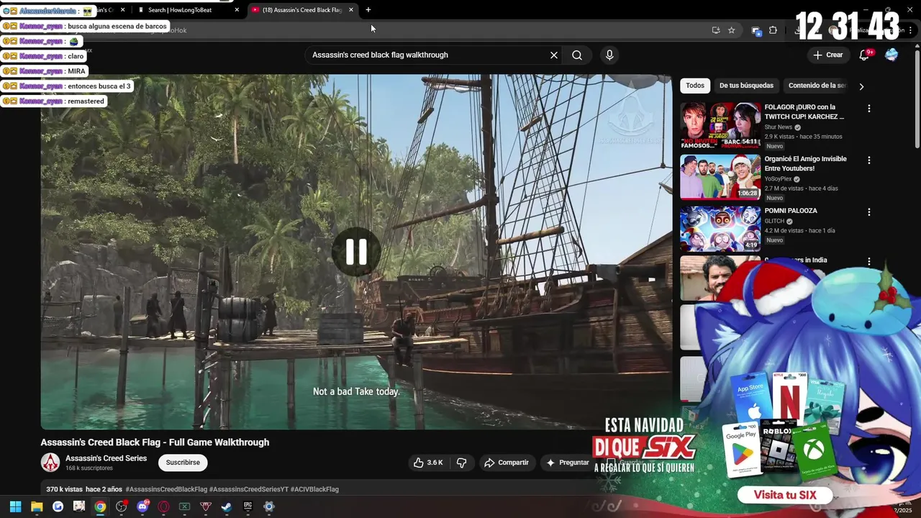Viewport: 921px width, 518px height.
Task: Dislike the video with the thumbs-down button
Action: click(x=462, y=463)
